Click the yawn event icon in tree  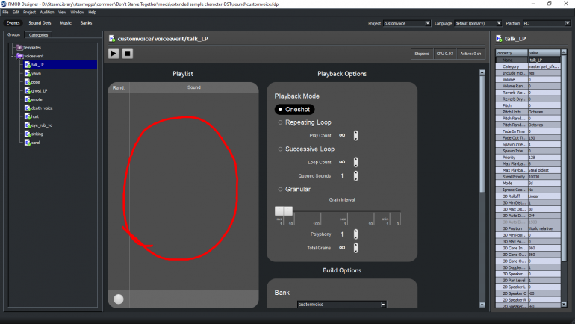pyautogui.click(x=28, y=73)
